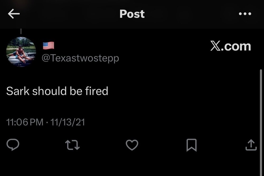
Task: Tap the "Post" header title
Action: (132, 14)
